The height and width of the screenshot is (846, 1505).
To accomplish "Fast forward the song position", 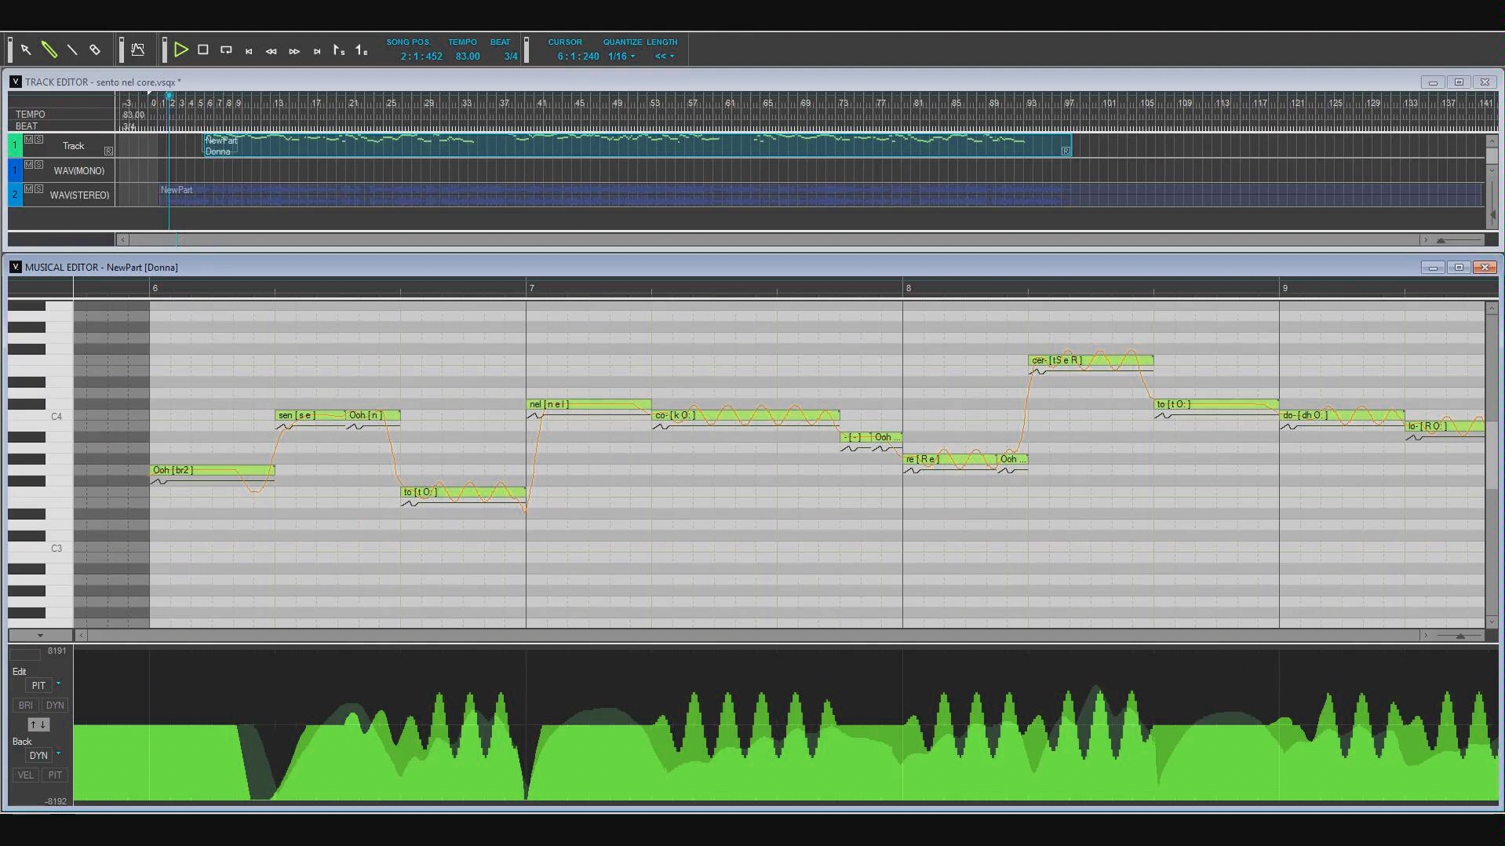I will pyautogui.click(x=294, y=51).
